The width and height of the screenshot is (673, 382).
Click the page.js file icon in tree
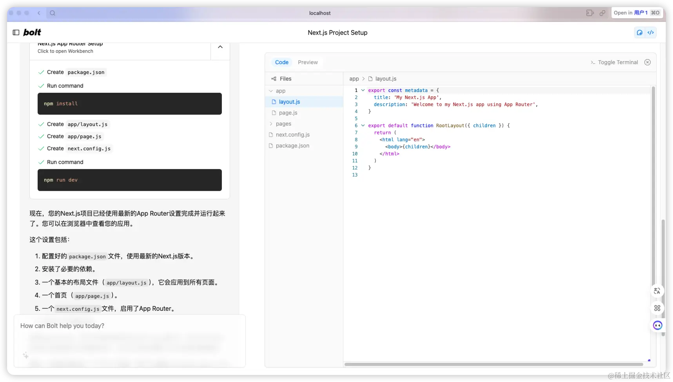pyautogui.click(x=274, y=113)
